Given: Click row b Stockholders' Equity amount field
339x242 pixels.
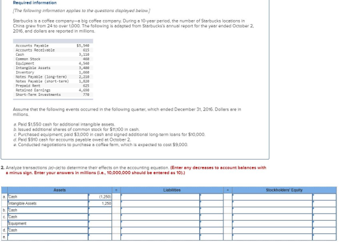Looking at the screenshot, I should 324,210.
